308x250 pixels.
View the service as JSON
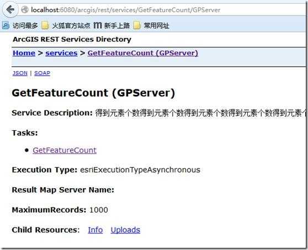[20, 73]
